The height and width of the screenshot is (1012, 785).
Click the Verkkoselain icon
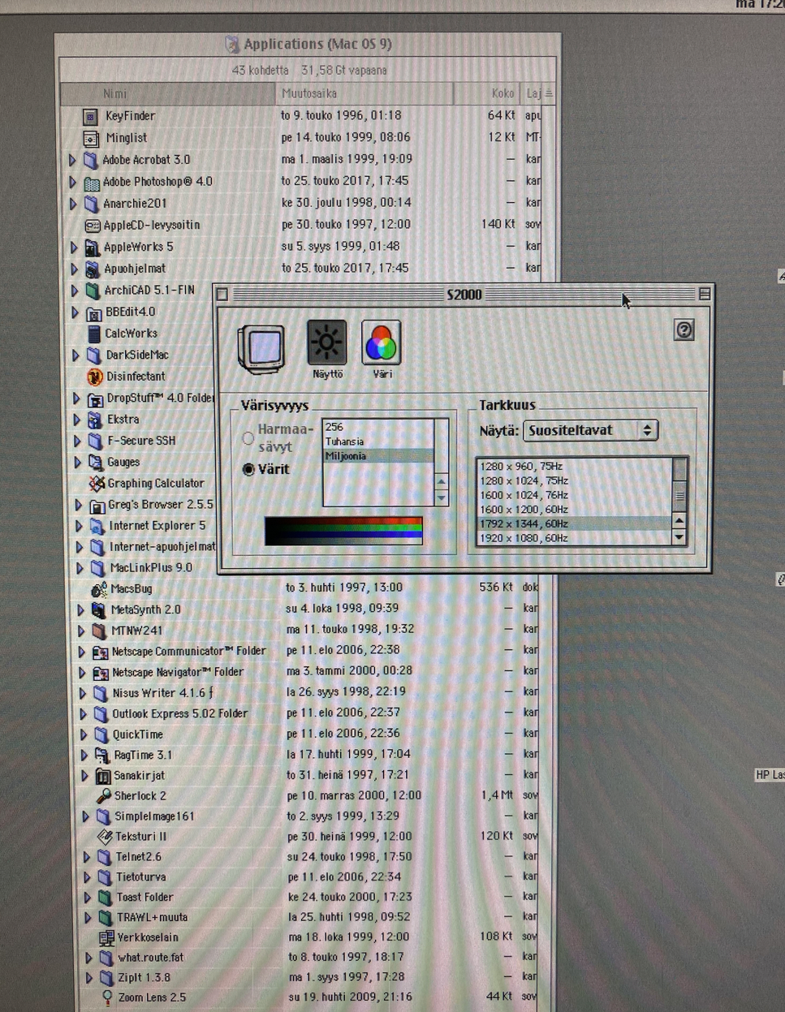point(106,938)
